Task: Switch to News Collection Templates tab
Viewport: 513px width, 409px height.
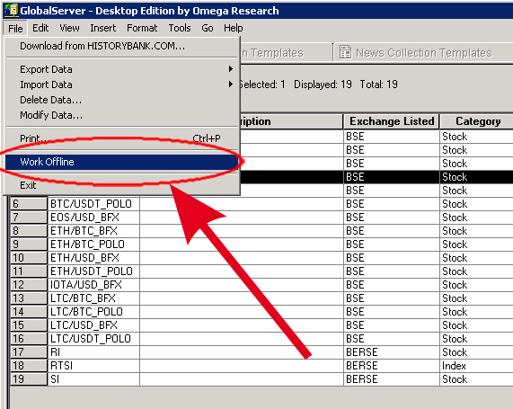Action: click(x=424, y=53)
